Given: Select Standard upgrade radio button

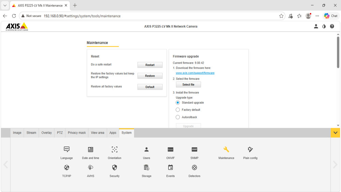Looking at the screenshot, I should point(178,102).
